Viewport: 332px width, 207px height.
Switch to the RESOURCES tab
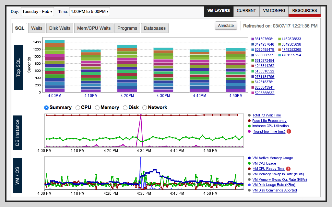pos(304,10)
